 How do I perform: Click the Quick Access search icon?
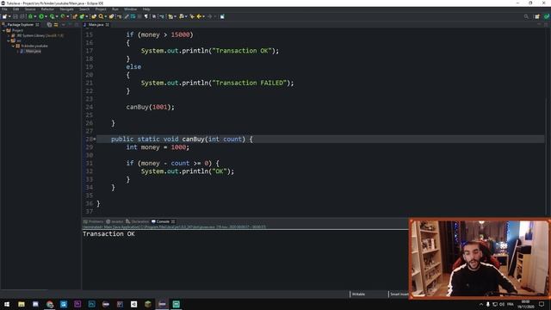tap(526, 16)
